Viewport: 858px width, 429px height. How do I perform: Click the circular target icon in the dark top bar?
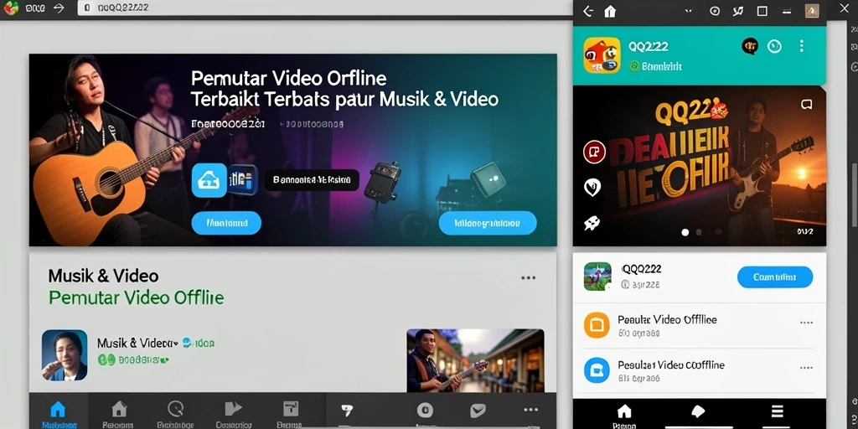[x=715, y=11]
